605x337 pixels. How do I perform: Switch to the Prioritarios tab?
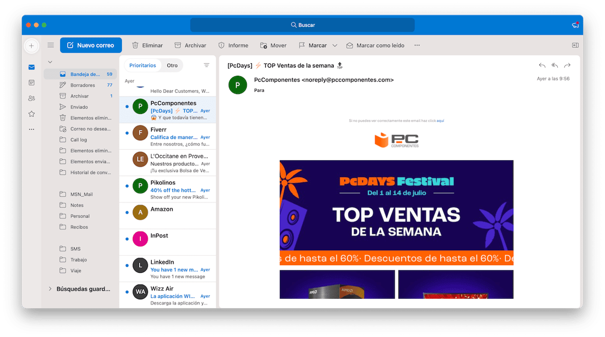point(143,65)
